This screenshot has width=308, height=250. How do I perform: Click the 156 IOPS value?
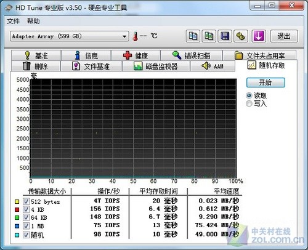click(105, 209)
